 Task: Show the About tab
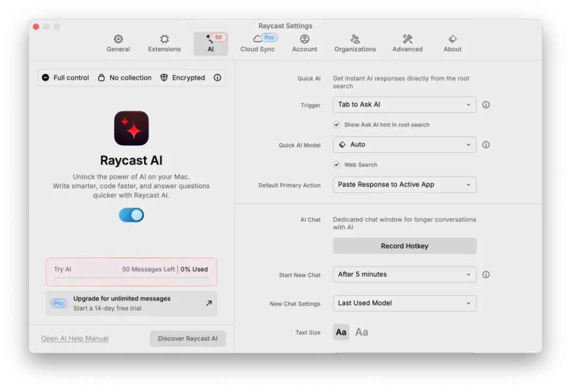pos(452,43)
